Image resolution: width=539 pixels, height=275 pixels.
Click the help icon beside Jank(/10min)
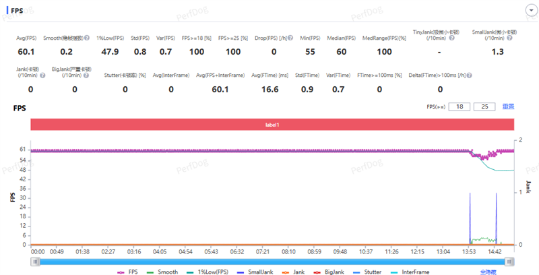point(42,75)
